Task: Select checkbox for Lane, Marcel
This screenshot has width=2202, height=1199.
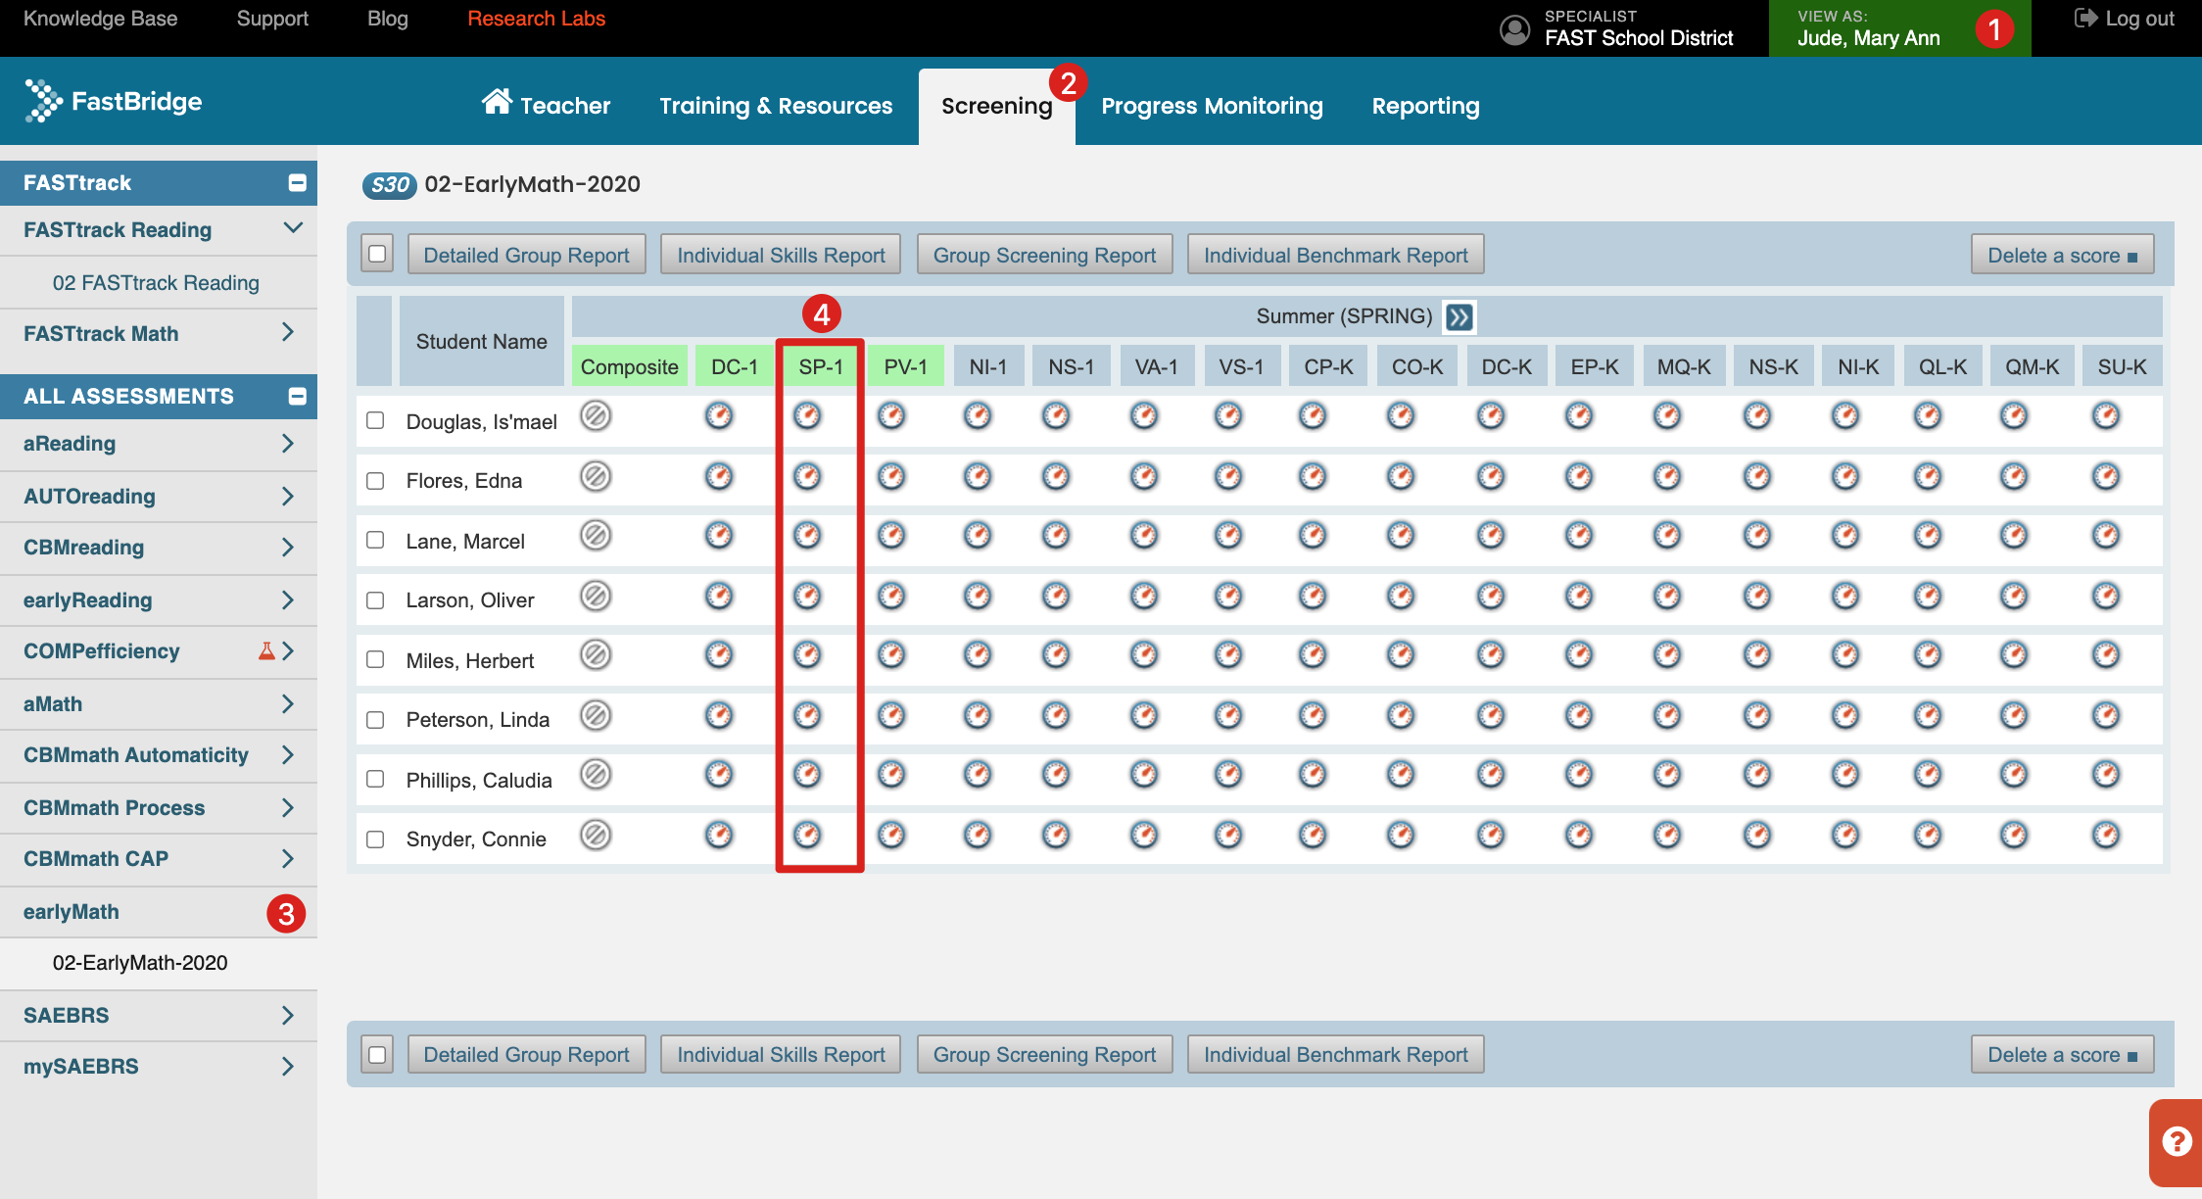Action: (375, 540)
